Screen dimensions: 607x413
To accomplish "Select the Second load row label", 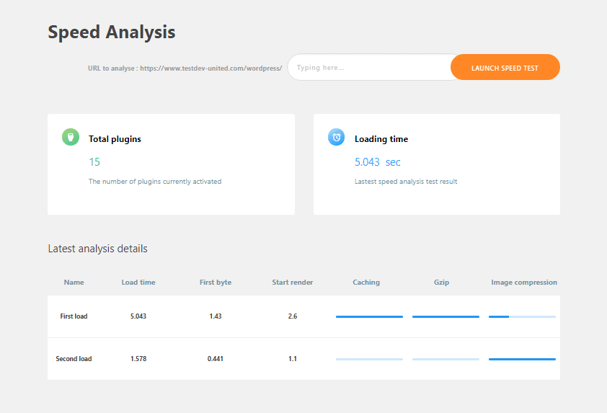I will click(x=74, y=359).
